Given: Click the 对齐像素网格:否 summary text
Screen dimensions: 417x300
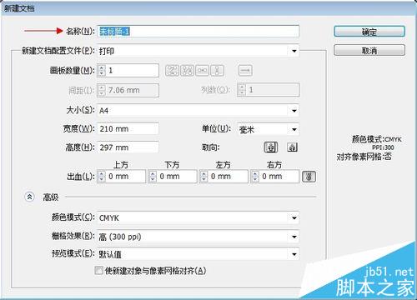Looking at the screenshot, I should pos(364,157).
